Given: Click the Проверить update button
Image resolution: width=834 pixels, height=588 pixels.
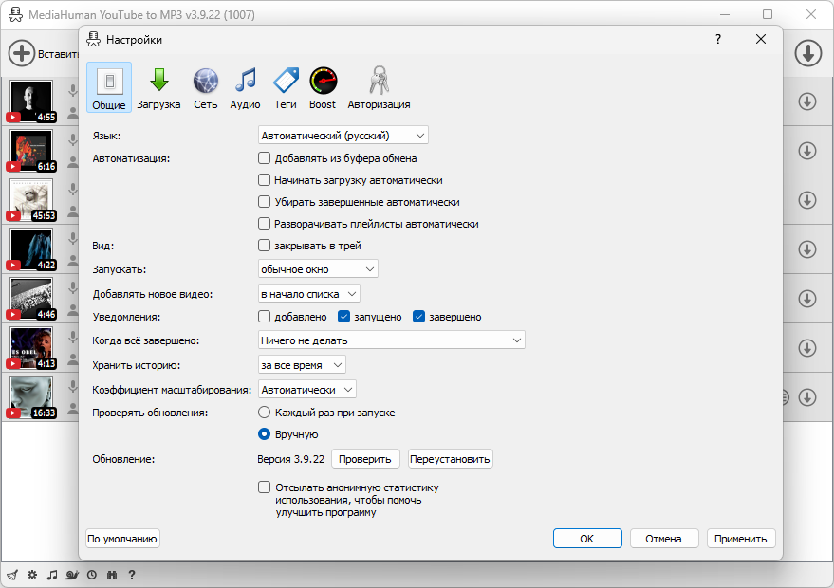Looking at the screenshot, I should (x=365, y=459).
